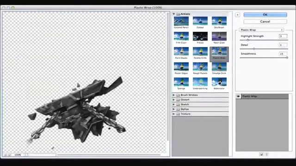The width and height of the screenshot is (296, 166).
Task: Click the Detail value field
Action: [x=283, y=45]
